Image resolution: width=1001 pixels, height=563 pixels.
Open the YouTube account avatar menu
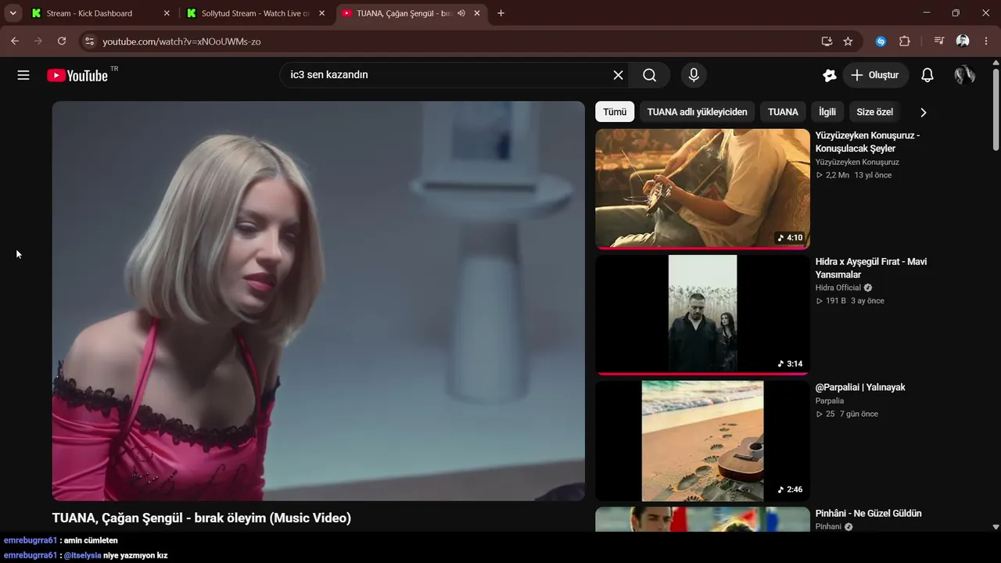pyautogui.click(x=964, y=75)
